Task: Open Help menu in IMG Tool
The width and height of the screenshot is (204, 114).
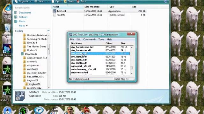Action: click(x=109, y=39)
